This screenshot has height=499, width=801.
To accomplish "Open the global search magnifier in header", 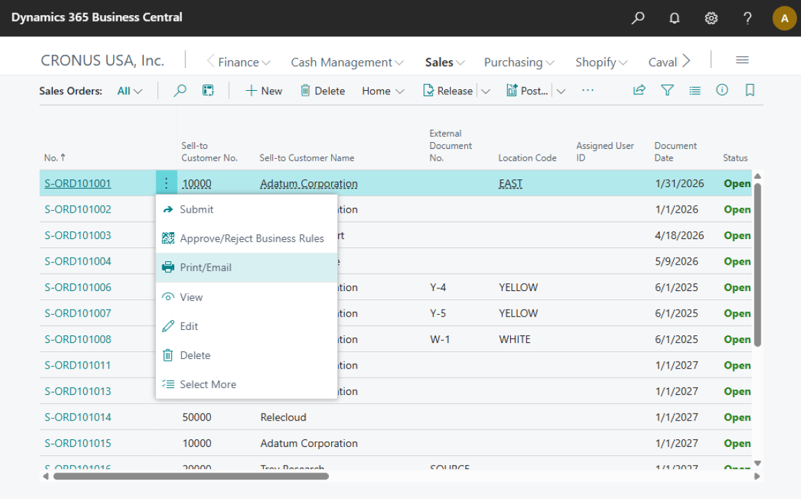I will (637, 19).
